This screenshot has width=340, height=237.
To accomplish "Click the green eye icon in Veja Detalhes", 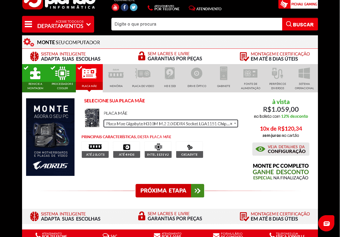I will coord(260,149).
